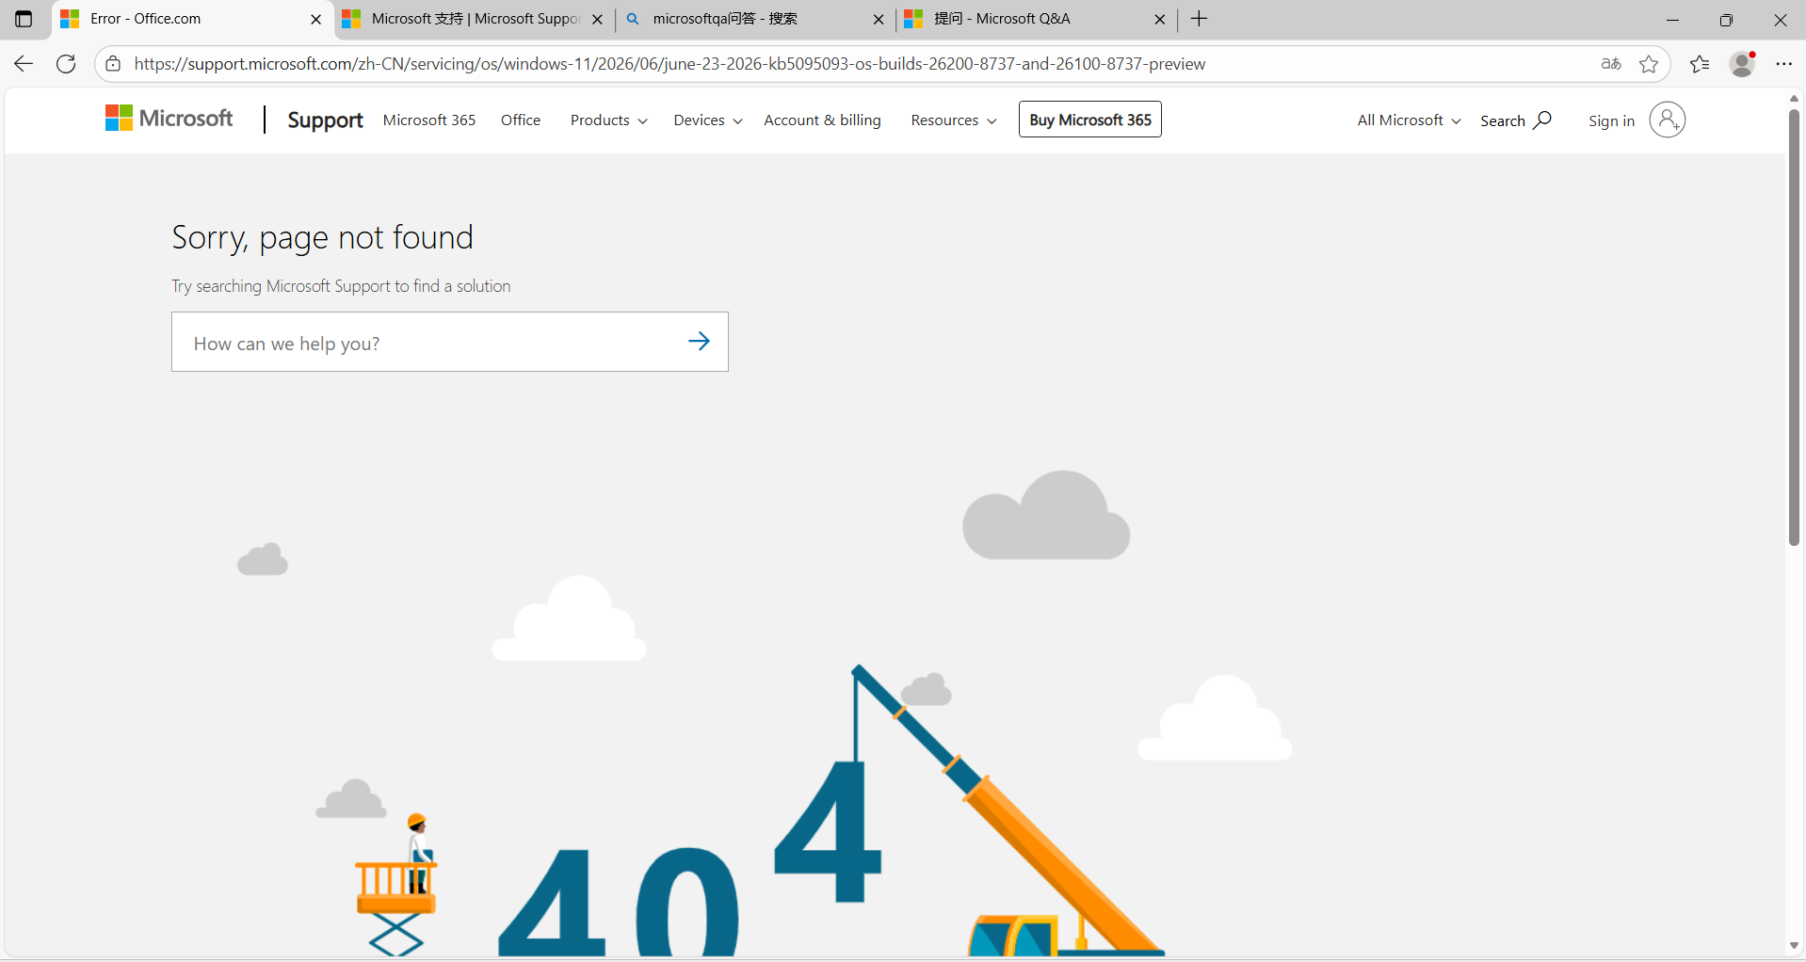Click the Buy Microsoft 365 button

[1090, 120]
